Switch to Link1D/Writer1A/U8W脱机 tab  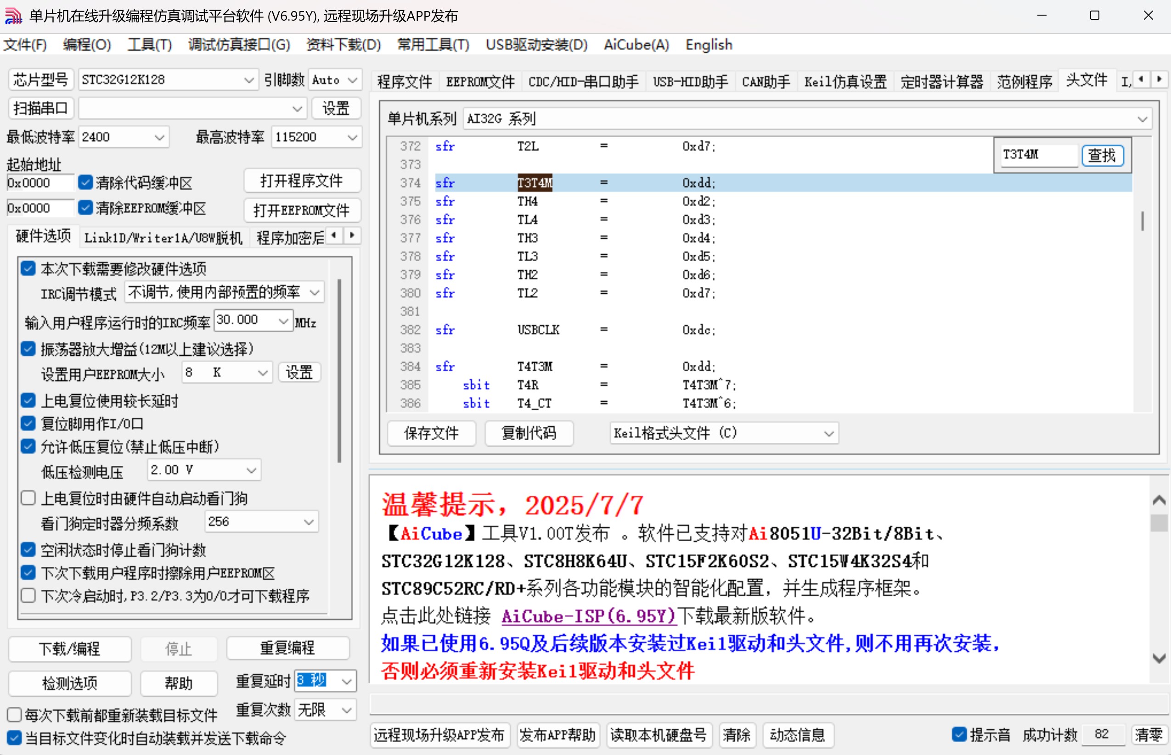(163, 238)
